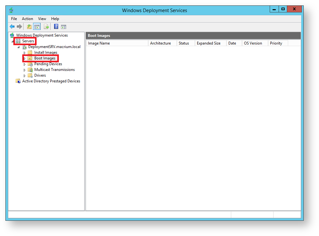The width and height of the screenshot is (319, 236).
Task: Select the Install Images label
Action: (46, 52)
